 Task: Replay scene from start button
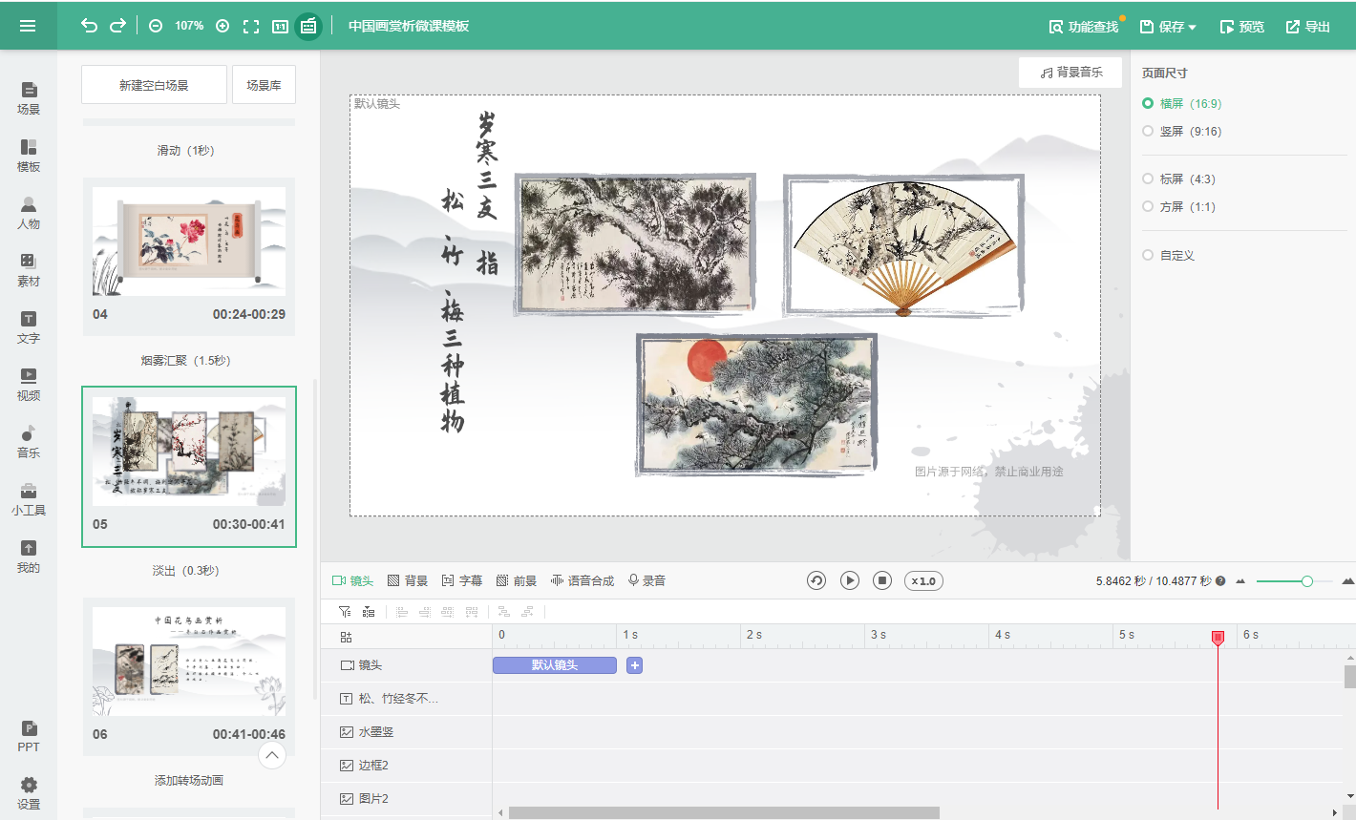click(x=816, y=580)
